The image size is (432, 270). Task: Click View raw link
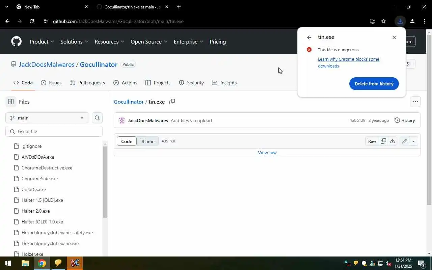coord(267,153)
